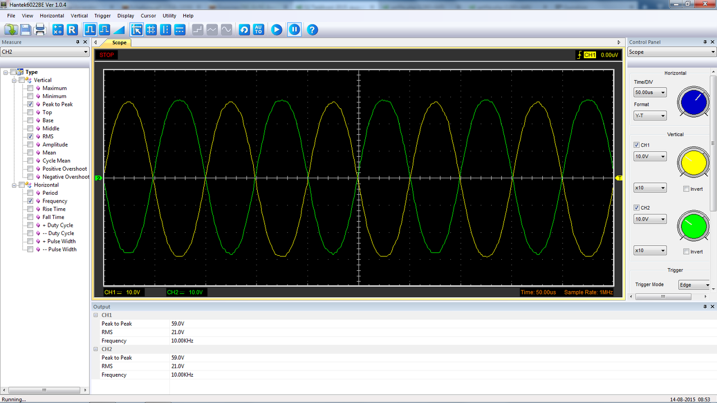717x403 pixels.
Task: Click the save floppy disk icon
Action: [x=26, y=30]
